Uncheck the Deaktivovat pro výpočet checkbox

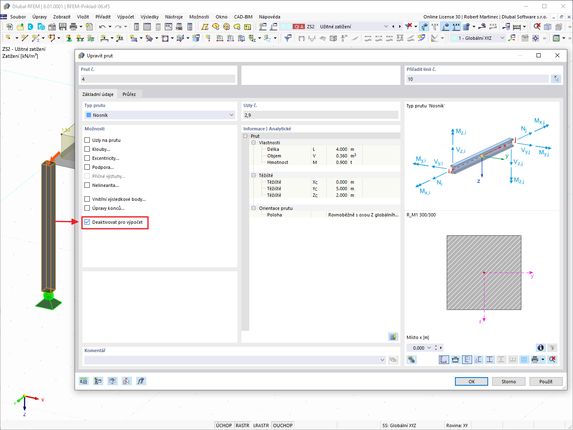coord(86,222)
